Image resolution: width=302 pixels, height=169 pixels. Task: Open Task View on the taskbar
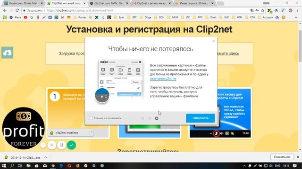[x=20, y=166]
